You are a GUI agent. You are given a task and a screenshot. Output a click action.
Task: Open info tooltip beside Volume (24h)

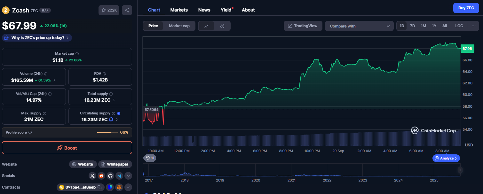(x=46, y=74)
